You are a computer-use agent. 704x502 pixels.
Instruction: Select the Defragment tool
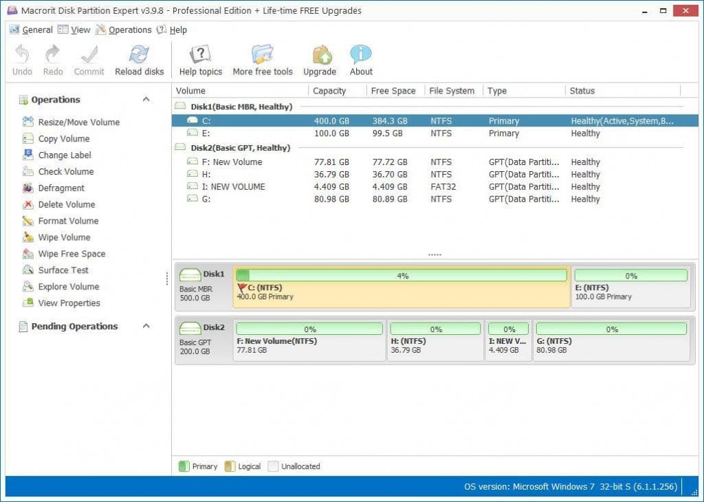coord(58,188)
